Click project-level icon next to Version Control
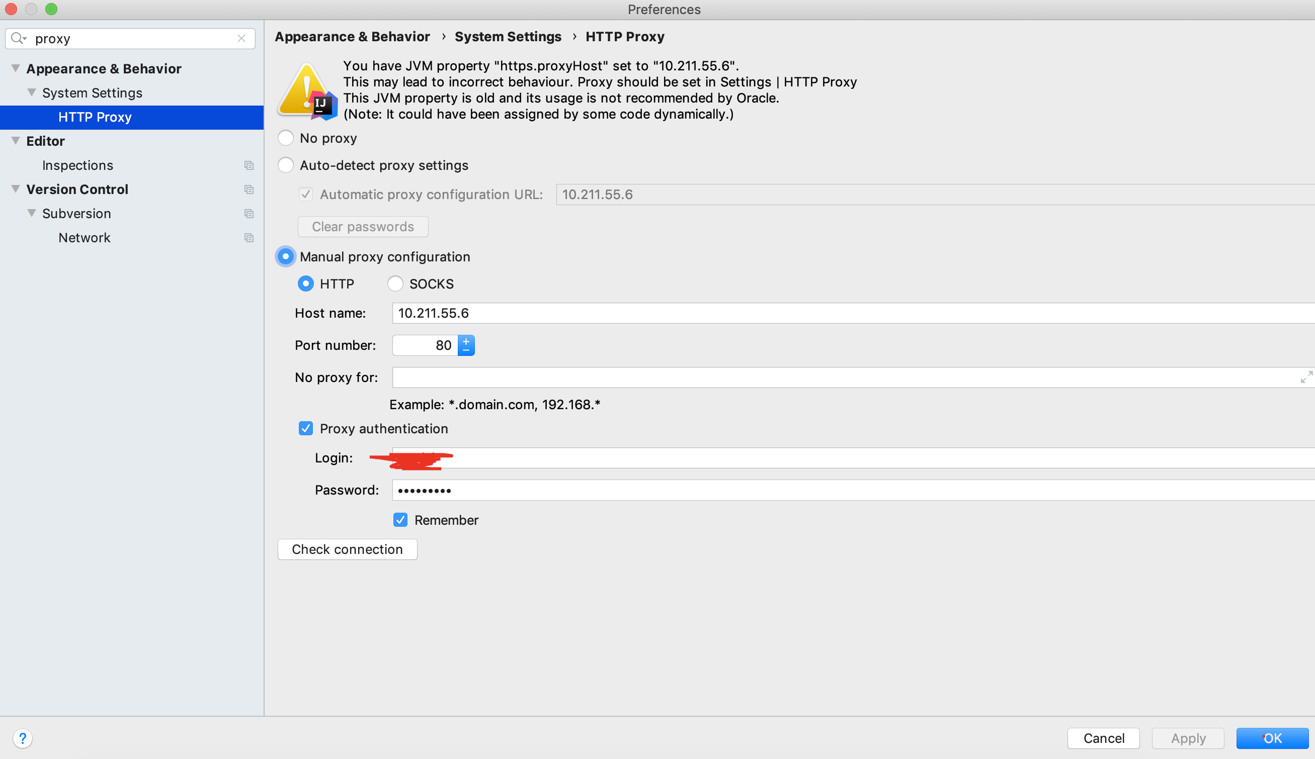The width and height of the screenshot is (1315, 759). pos(249,189)
